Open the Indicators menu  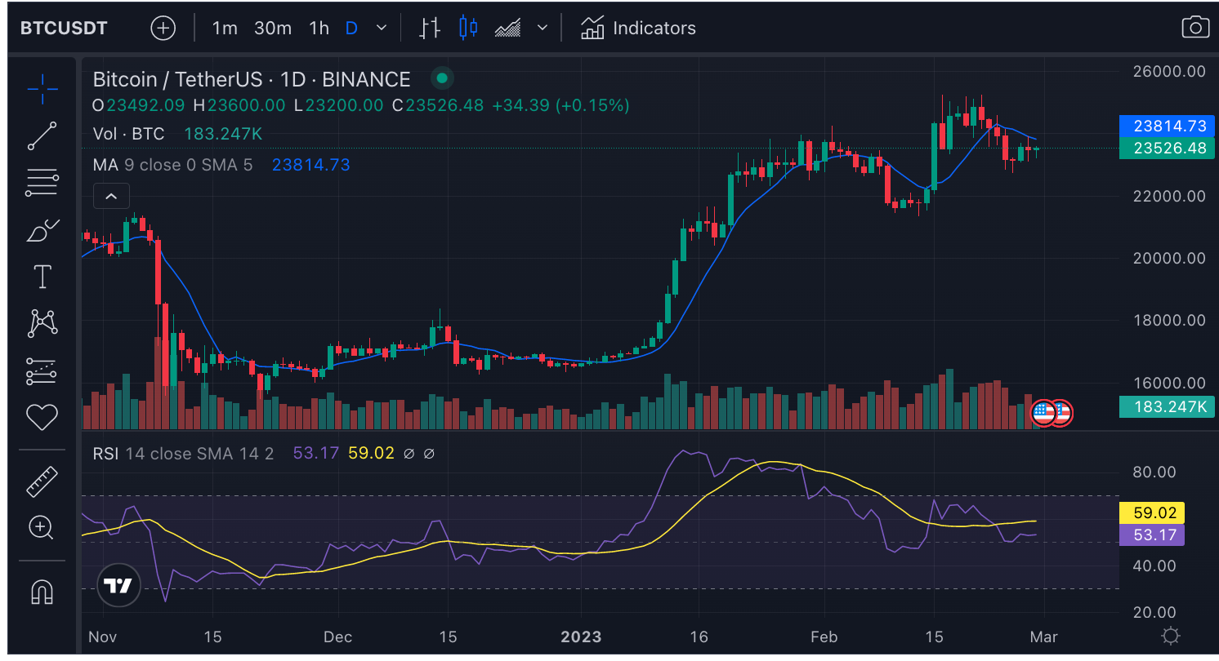pyautogui.click(x=638, y=28)
